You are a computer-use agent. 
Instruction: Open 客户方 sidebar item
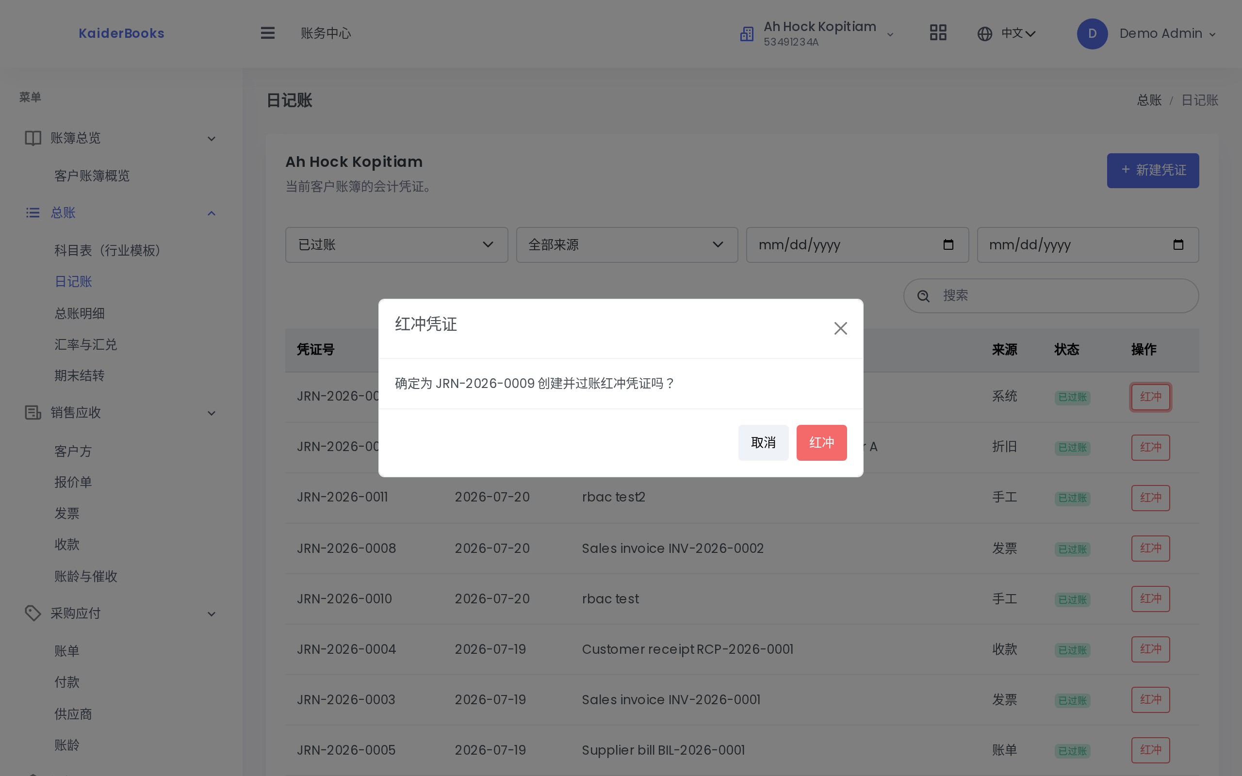73,451
